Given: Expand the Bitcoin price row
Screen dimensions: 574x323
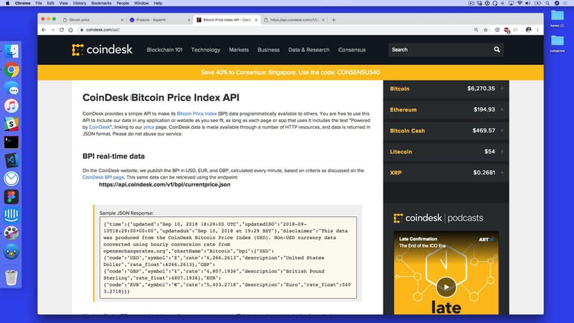Looking at the screenshot, I should pos(502,89).
